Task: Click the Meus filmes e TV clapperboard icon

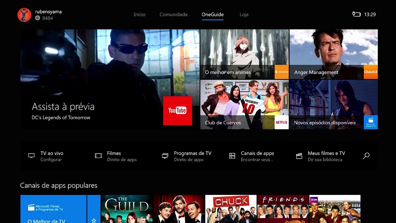Action: [x=299, y=156]
